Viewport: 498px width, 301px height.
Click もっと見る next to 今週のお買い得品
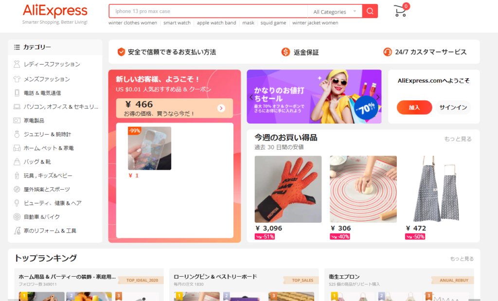coord(458,139)
